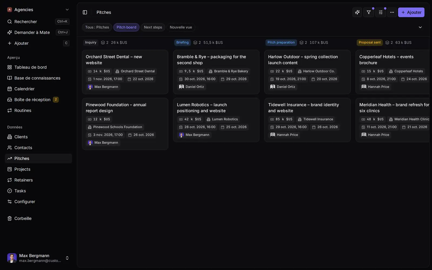Go to Calendrier

pyautogui.click(x=38, y=89)
